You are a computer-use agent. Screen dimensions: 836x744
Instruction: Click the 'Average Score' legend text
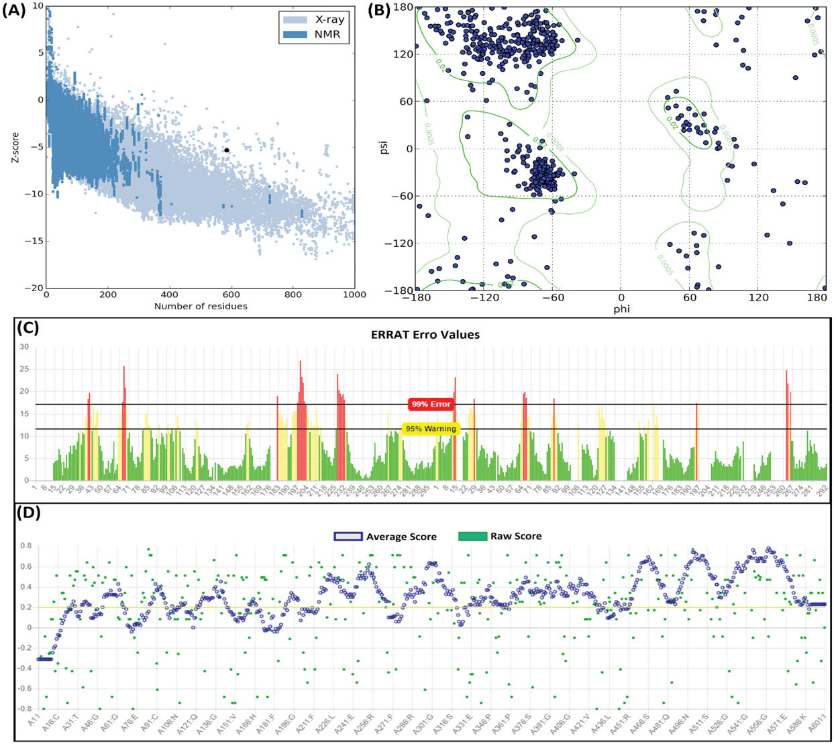click(x=401, y=537)
